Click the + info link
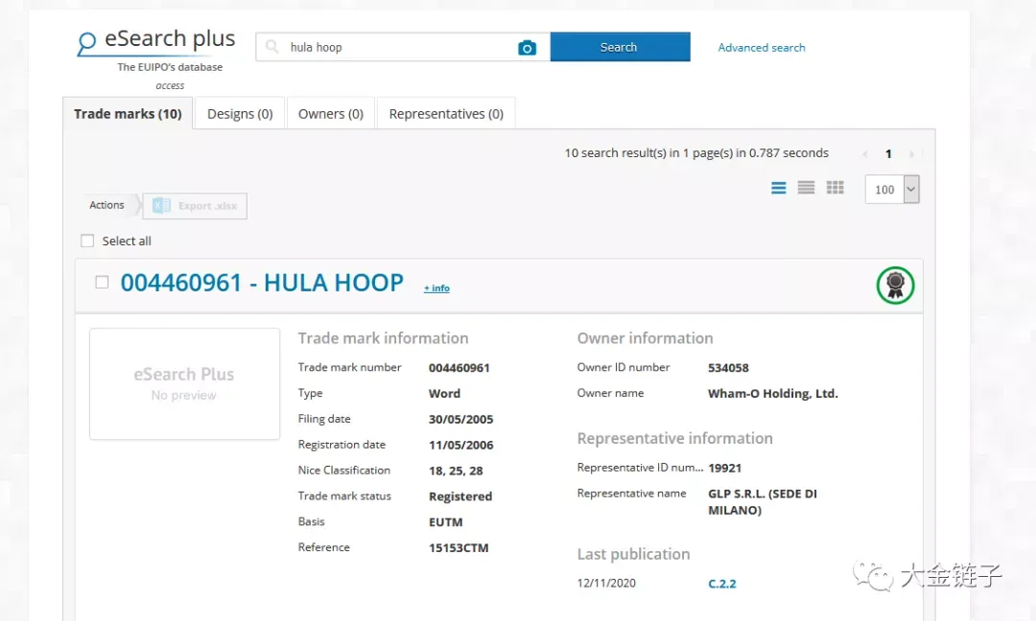This screenshot has height=621, width=1036. [436, 288]
